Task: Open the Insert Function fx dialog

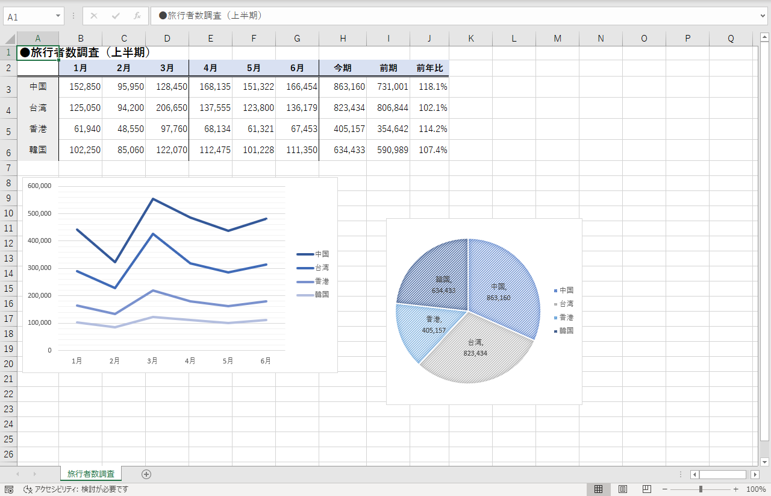Action: [137, 16]
